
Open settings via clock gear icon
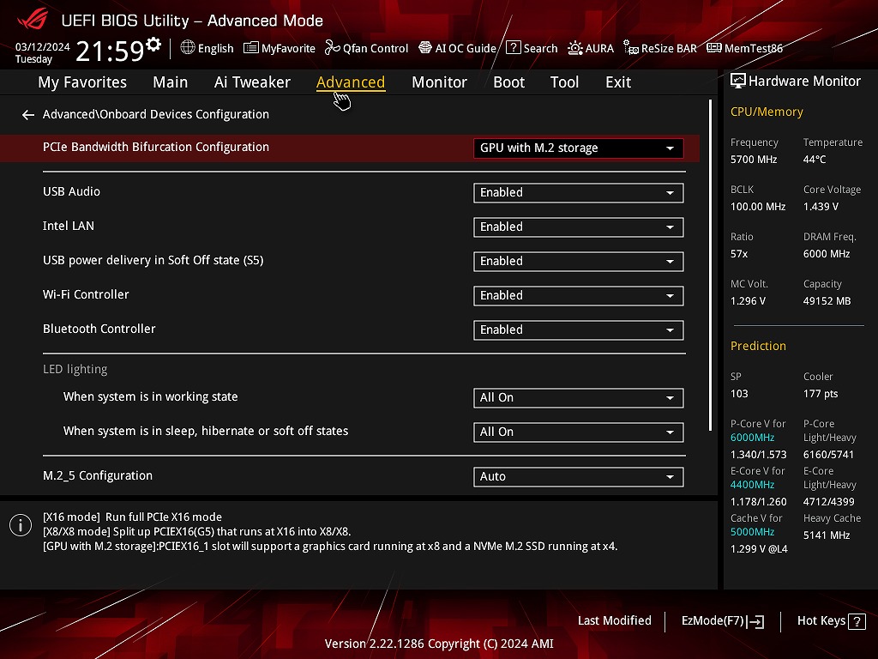pos(153,44)
